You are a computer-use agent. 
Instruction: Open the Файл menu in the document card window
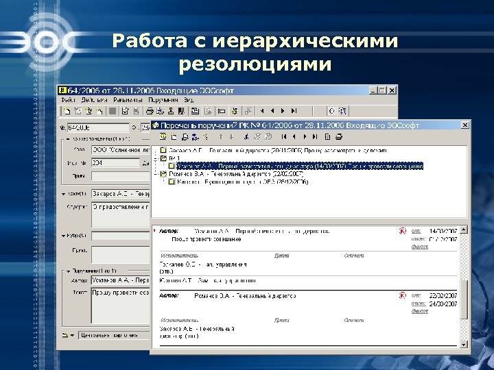(68, 100)
